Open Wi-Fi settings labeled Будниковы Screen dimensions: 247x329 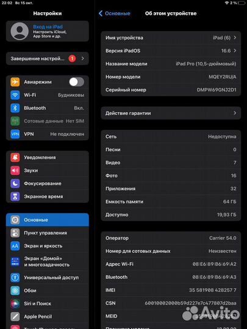(48, 95)
